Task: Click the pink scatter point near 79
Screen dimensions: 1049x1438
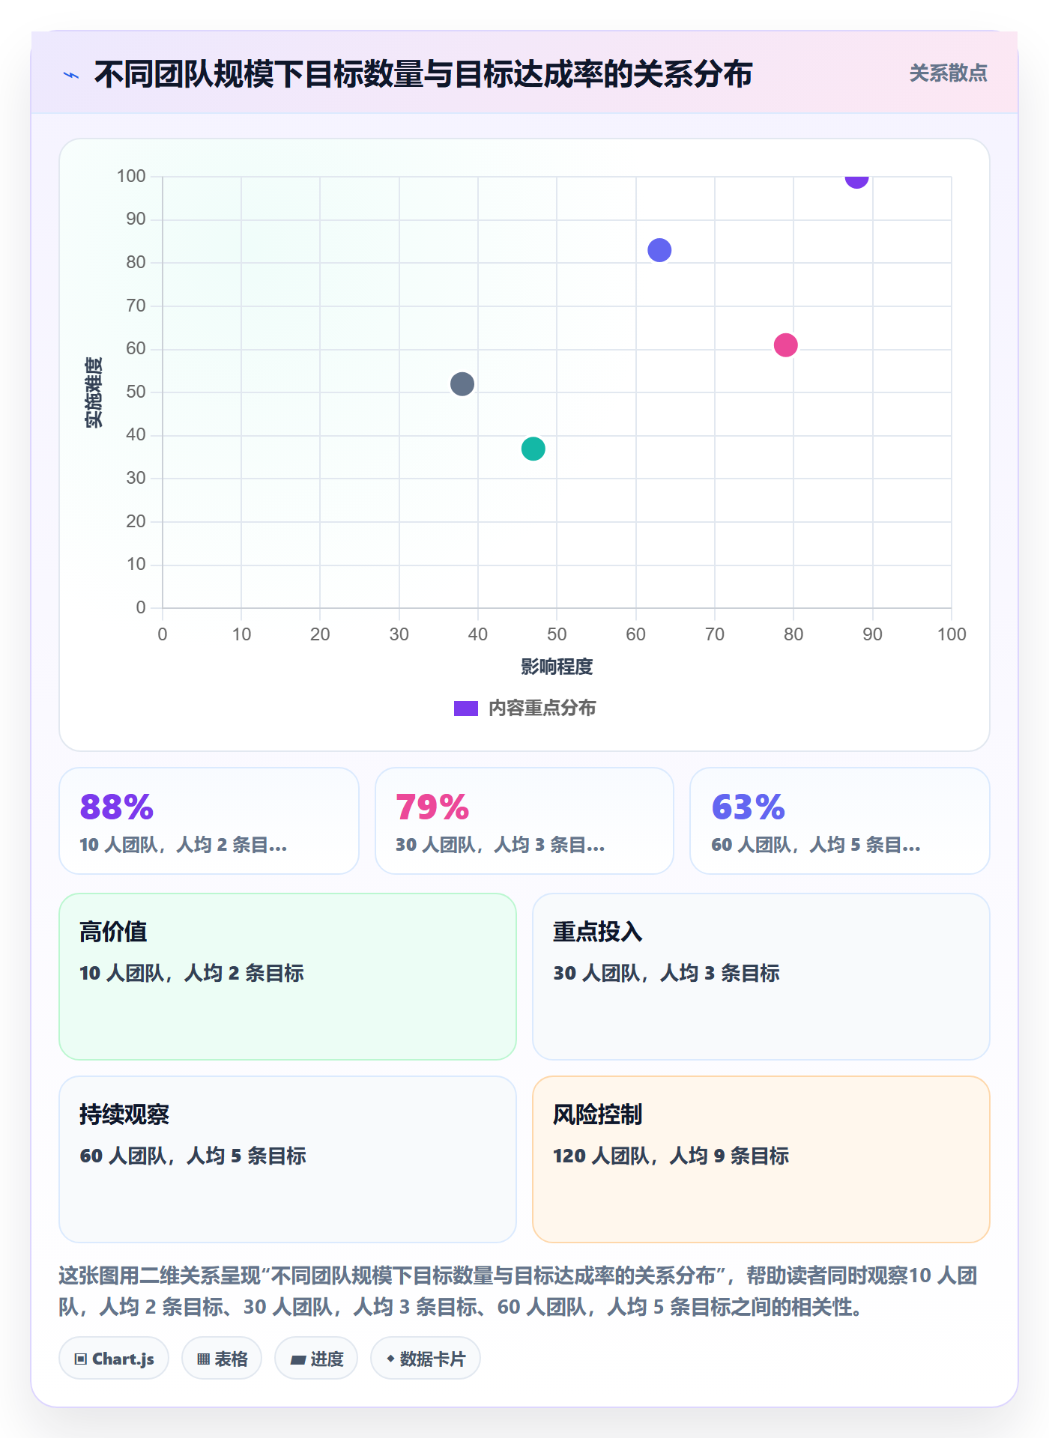Action: 785,345
